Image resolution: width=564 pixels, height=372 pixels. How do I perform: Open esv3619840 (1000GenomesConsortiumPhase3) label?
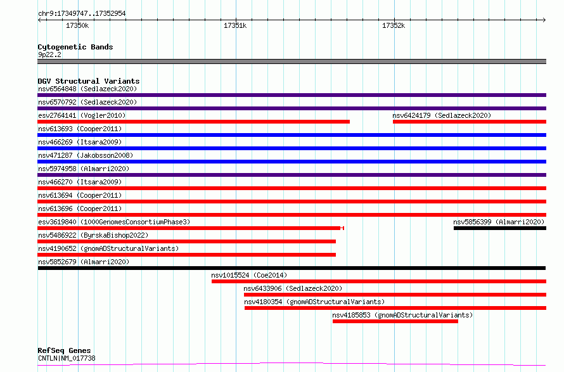point(114,222)
